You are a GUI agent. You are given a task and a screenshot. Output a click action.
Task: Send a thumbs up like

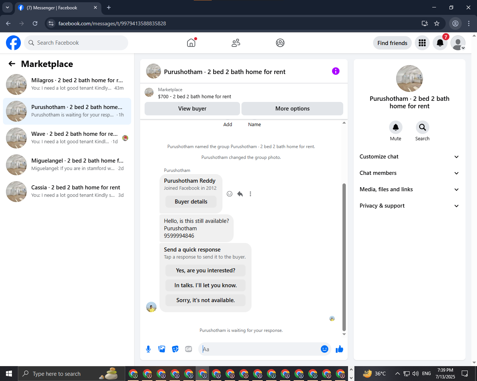tap(339, 349)
